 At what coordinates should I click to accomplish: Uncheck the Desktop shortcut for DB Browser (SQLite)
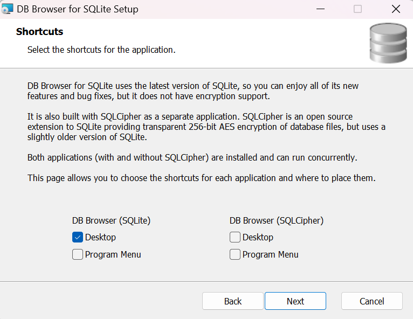(78, 237)
